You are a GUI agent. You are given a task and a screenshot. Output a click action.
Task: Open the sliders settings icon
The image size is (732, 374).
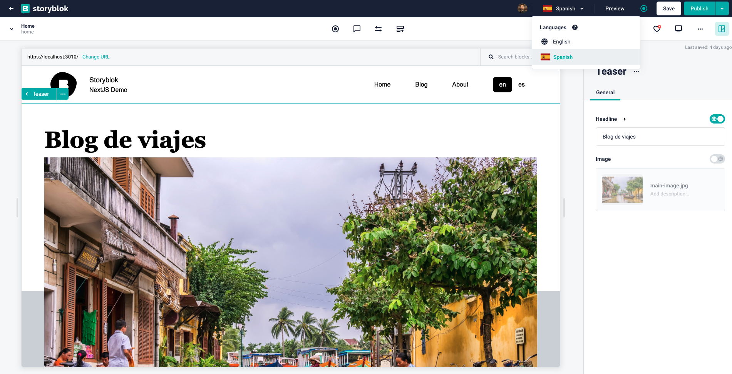pos(379,29)
